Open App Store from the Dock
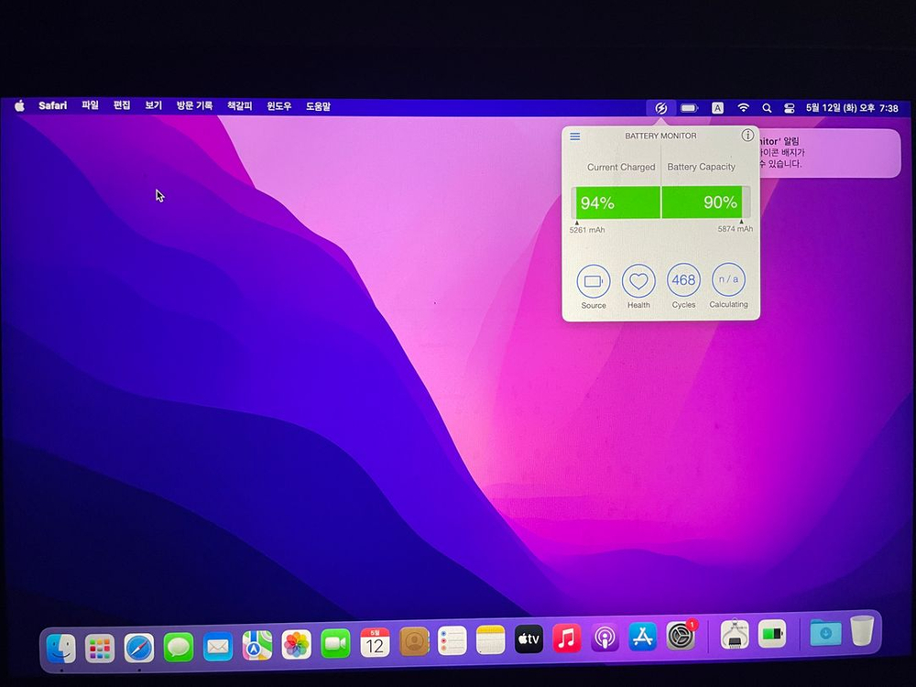 pyautogui.click(x=643, y=638)
